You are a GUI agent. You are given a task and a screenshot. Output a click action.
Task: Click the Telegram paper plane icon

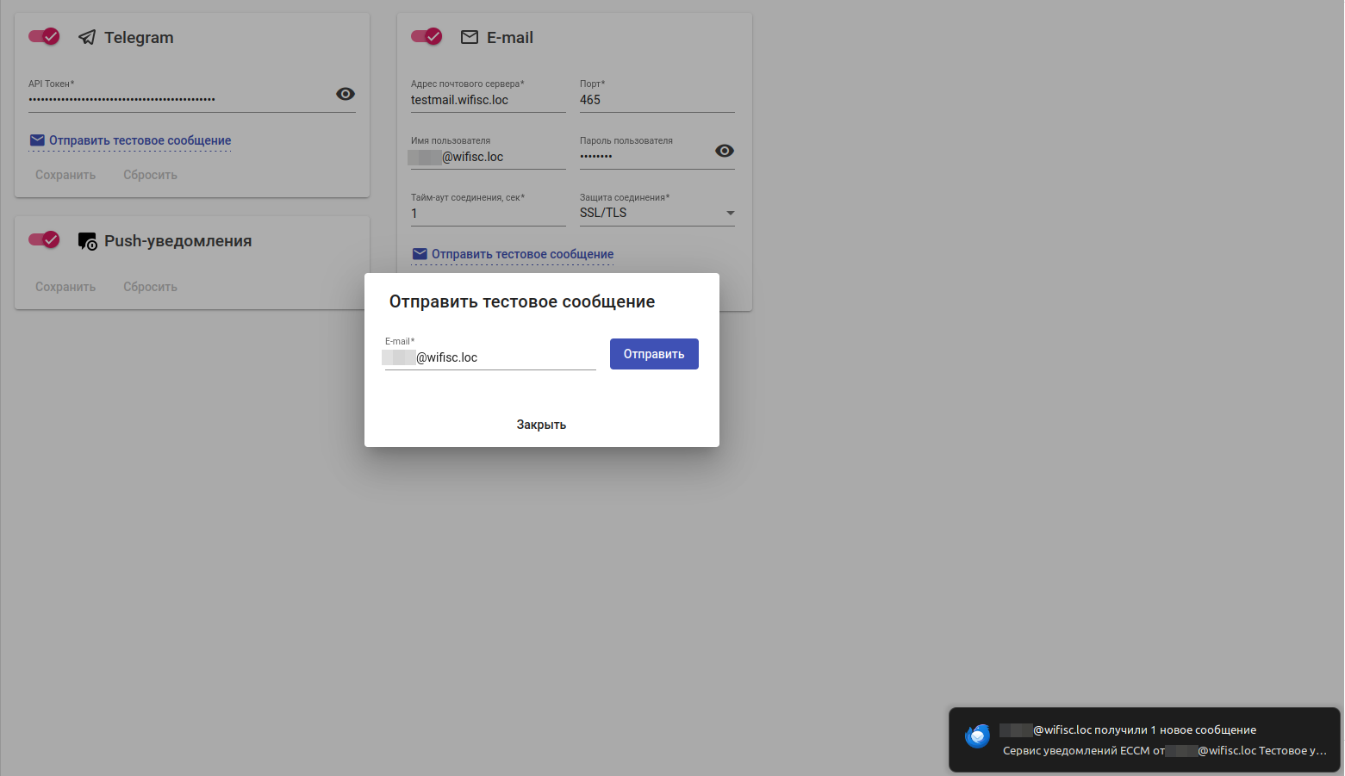point(87,37)
